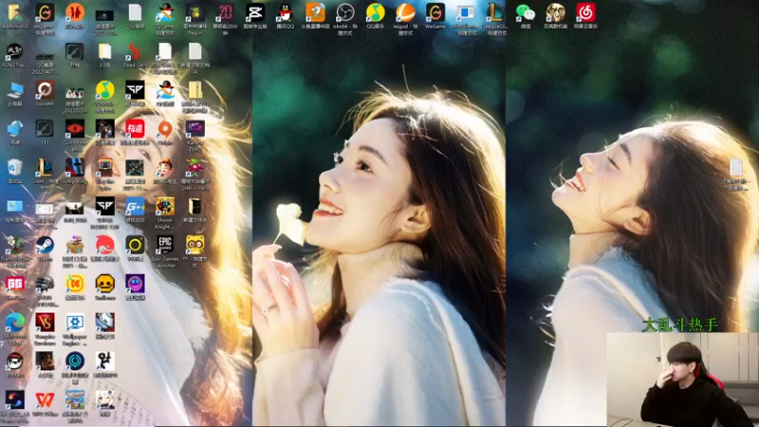Launch QQ音乐 shortcut beside obs64
This screenshot has height=427, width=759.
pyautogui.click(x=375, y=12)
